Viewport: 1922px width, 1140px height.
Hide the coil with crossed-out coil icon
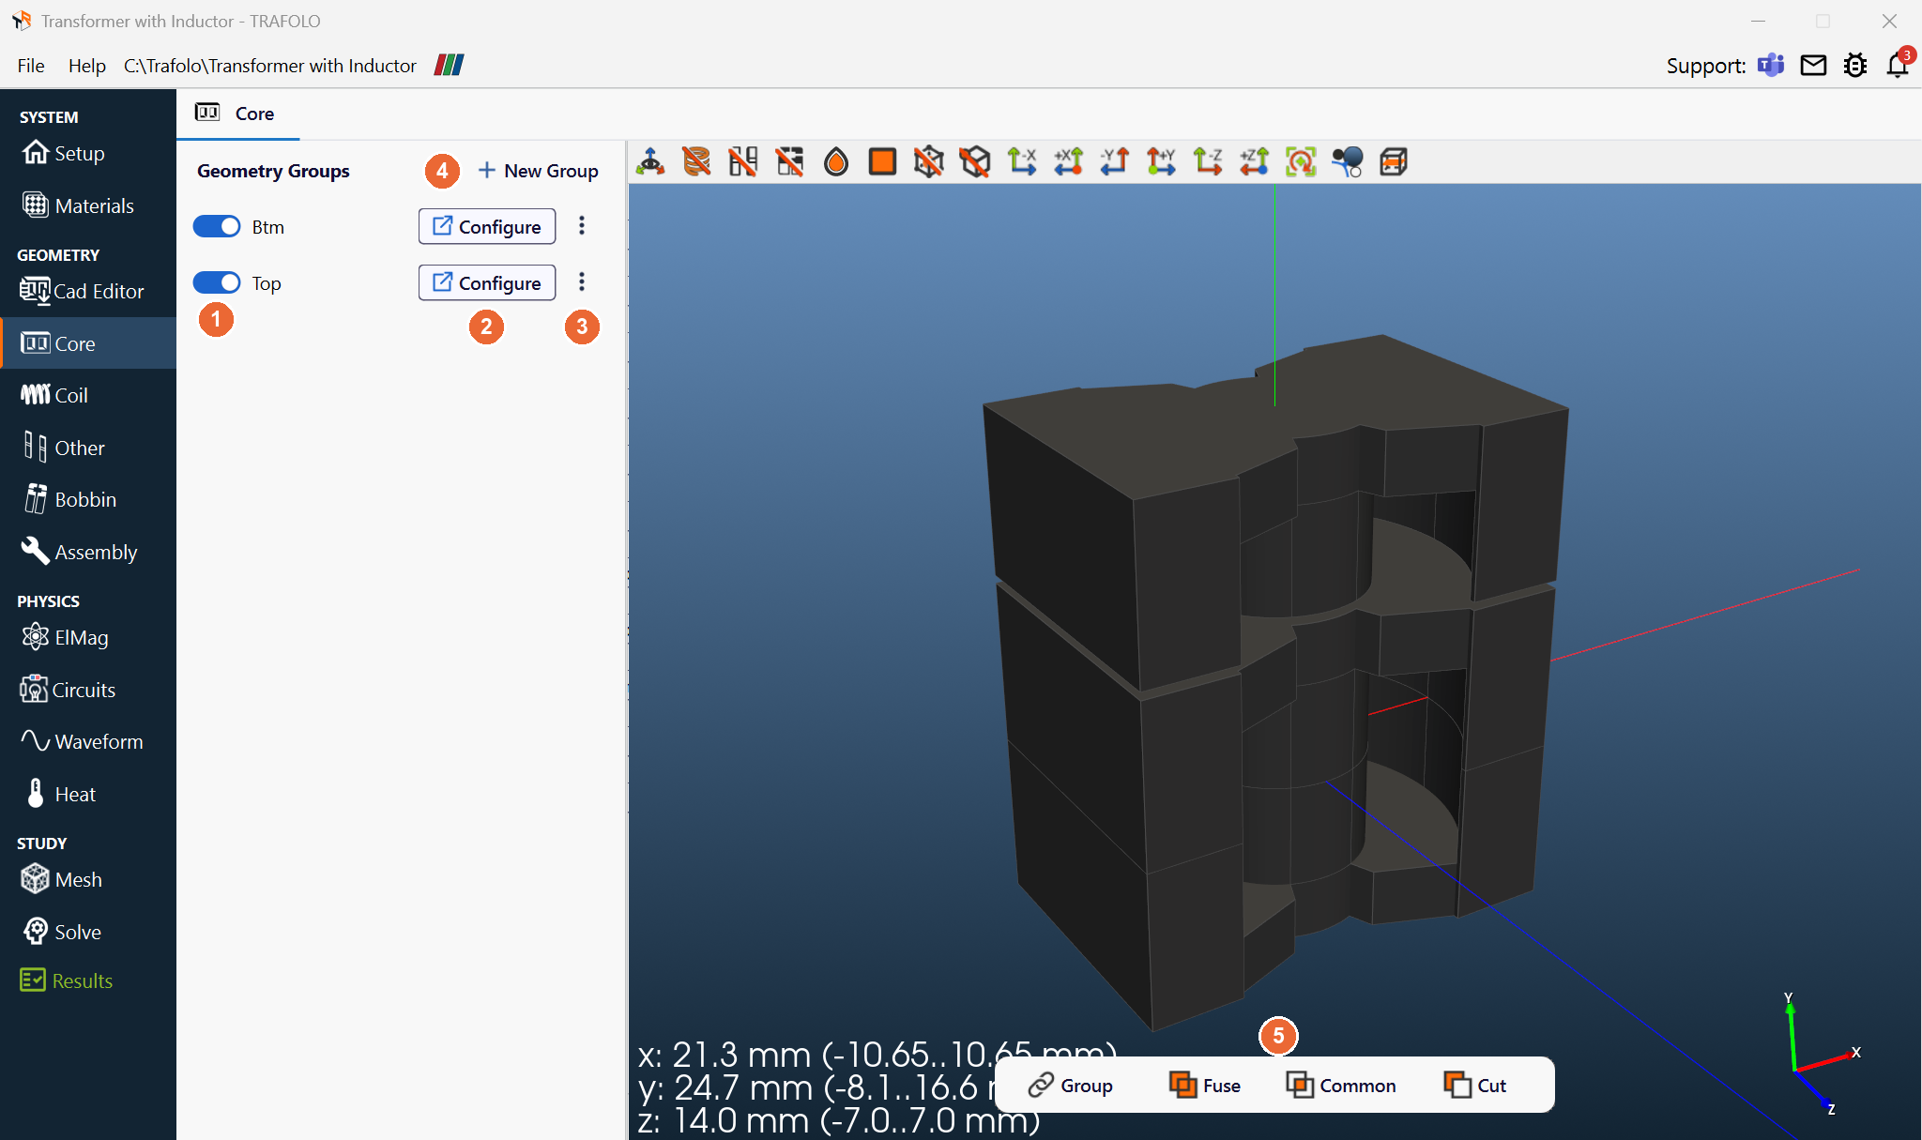click(696, 161)
